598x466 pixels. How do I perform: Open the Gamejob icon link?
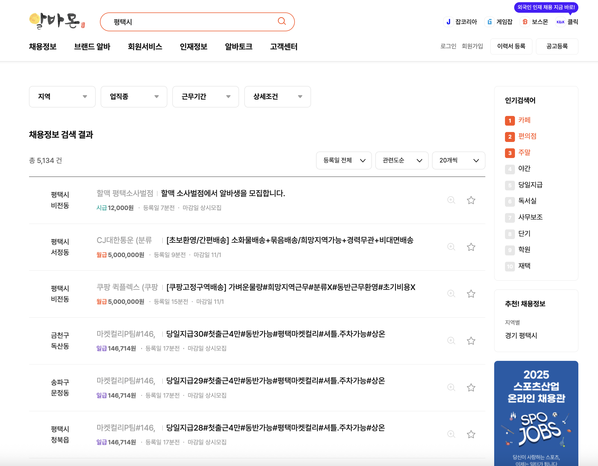coord(489,22)
